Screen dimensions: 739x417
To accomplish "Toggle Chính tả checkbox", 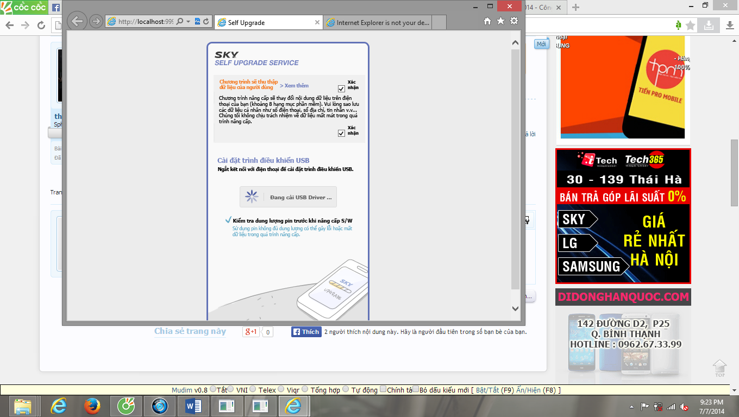I will (x=383, y=389).
